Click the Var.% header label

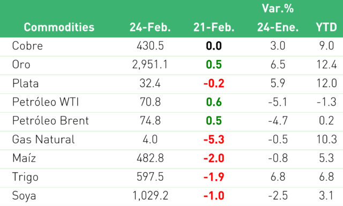pyautogui.click(x=278, y=9)
